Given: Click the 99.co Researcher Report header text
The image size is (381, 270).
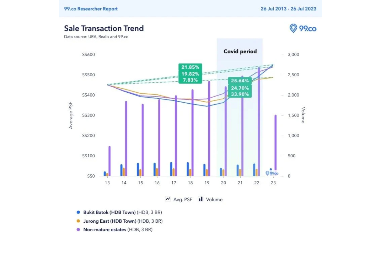Looking at the screenshot, I should click(x=91, y=9).
